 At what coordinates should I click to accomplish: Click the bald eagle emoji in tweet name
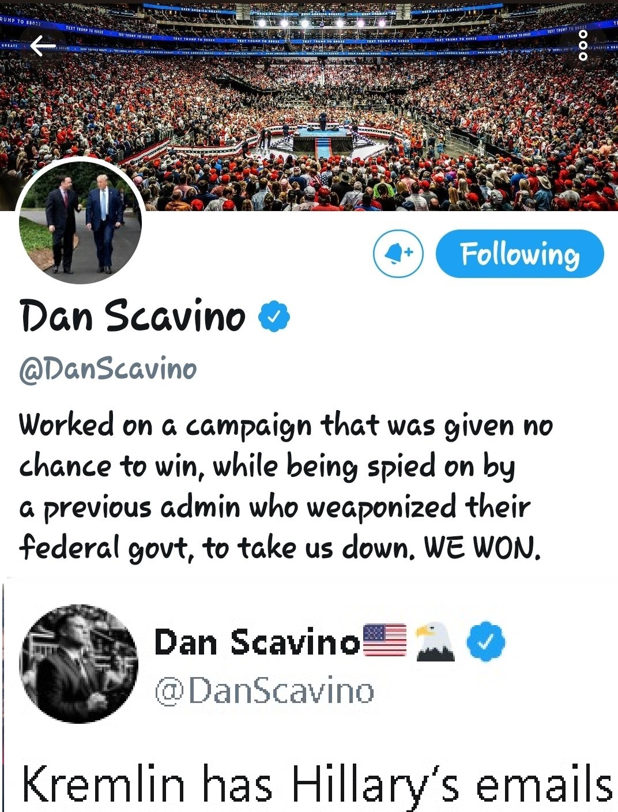(435, 641)
